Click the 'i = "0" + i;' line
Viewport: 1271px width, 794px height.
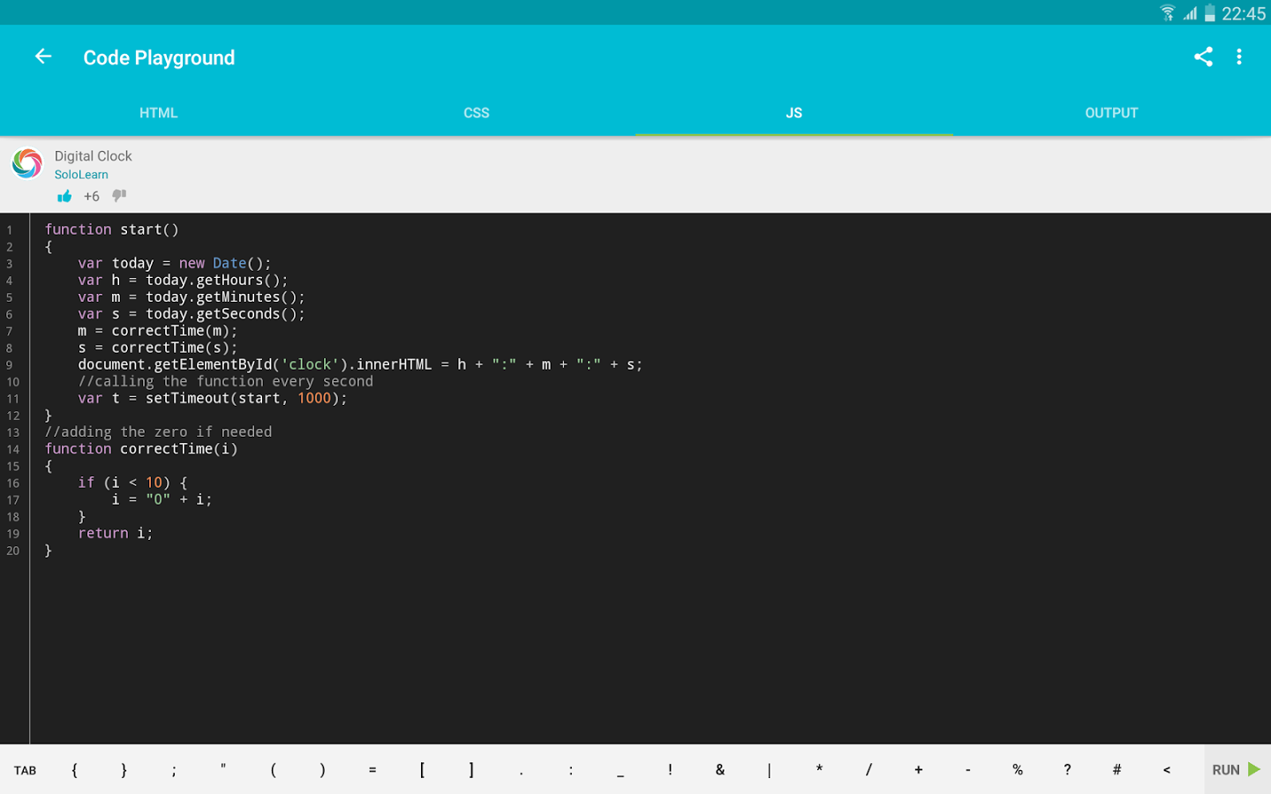point(162,499)
